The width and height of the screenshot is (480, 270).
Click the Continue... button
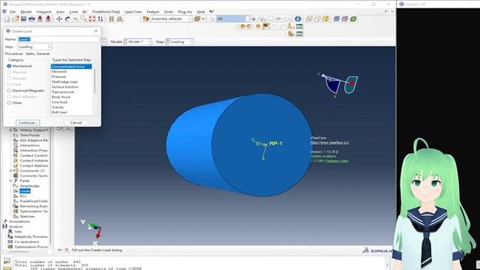point(28,122)
